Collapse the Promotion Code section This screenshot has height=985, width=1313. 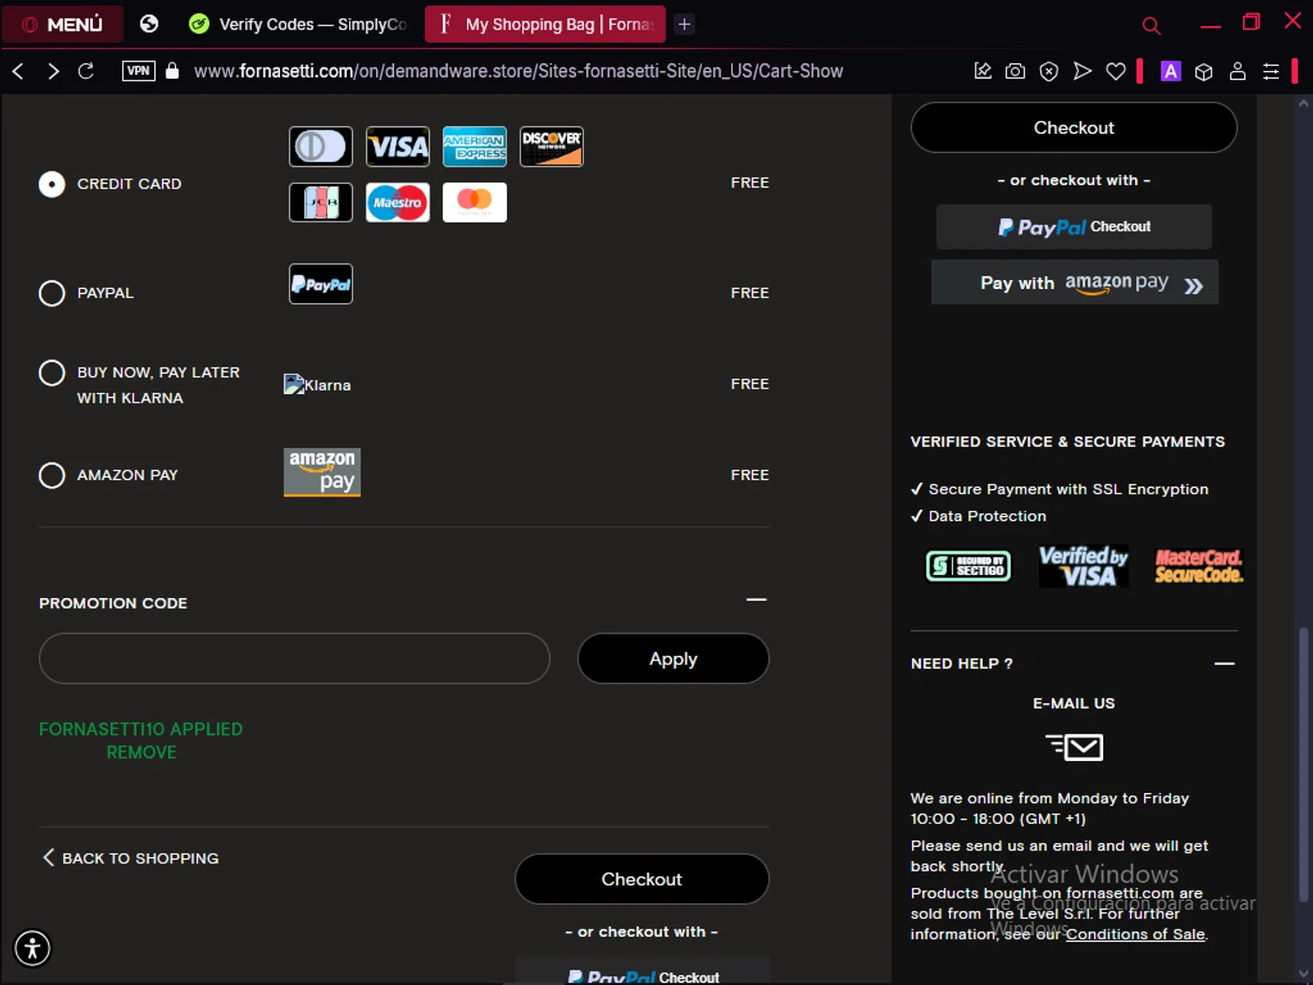[756, 600]
